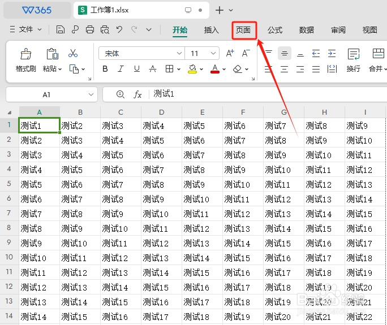Toggle Underline formatting
387x325 pixels.
coord(137,69)
